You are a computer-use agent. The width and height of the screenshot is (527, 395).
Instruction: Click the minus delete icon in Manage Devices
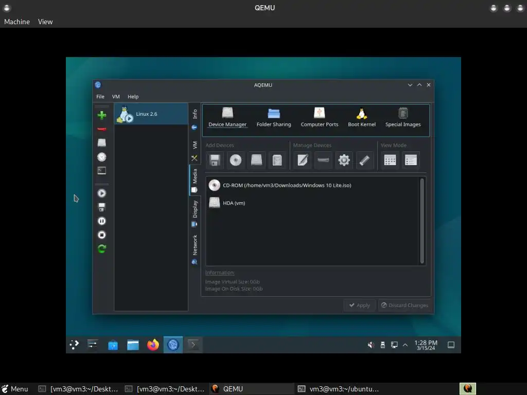click(323, 160)
